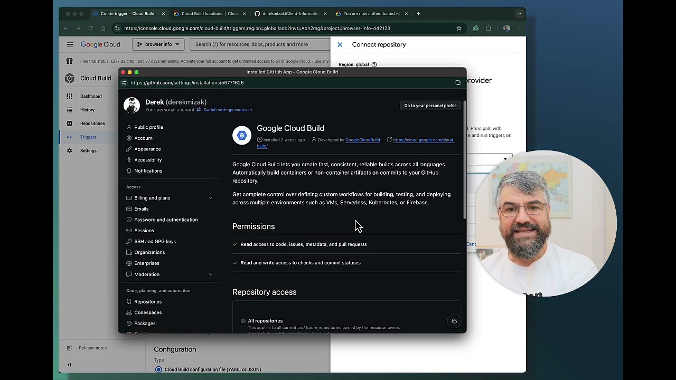Image resolution: width=676 pixels, height=380 pixels.
Task: Click the popup window site settings icon
Action: pyautogui.click(x=124, y=83)
